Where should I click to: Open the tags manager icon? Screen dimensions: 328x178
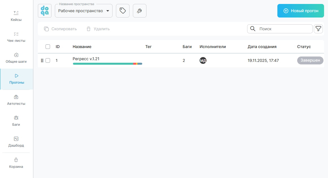pyautogui.click(x=123, y=11)
